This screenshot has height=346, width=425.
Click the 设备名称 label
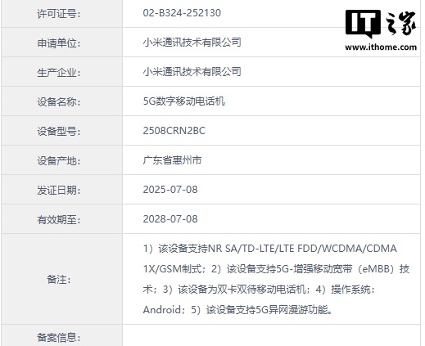[59, 102]
